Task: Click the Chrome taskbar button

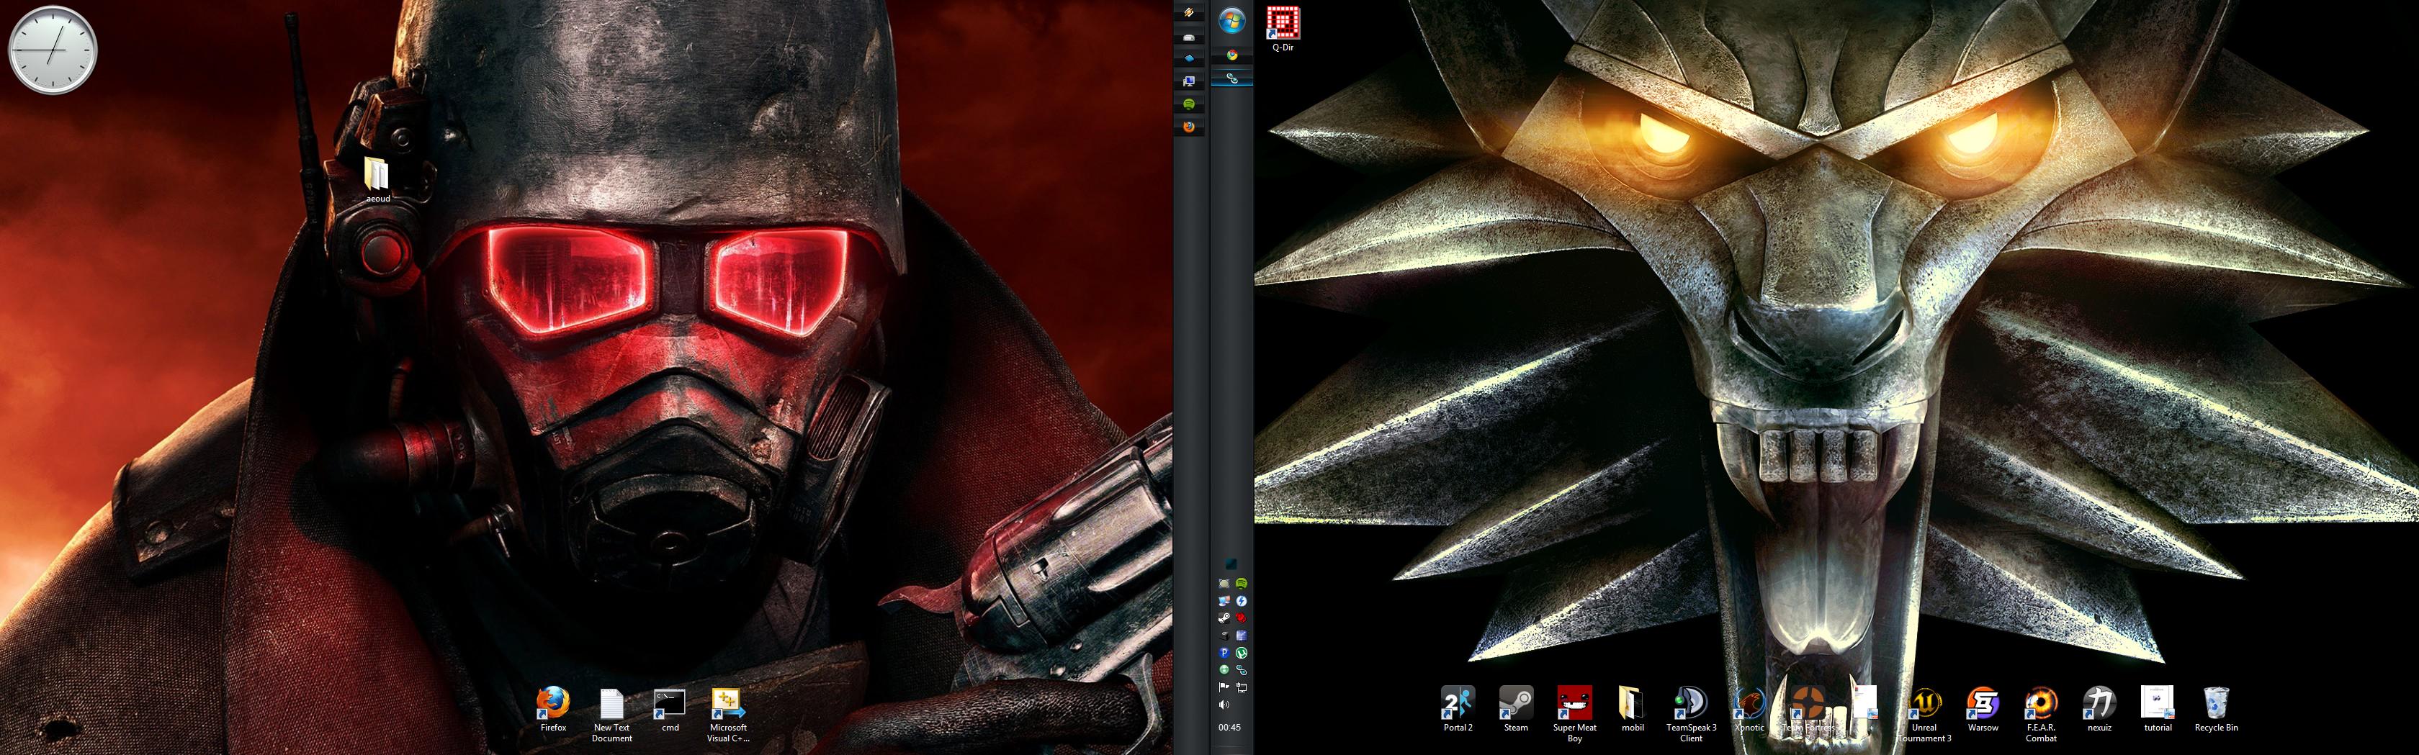Action: click(x=1231, y=55)
